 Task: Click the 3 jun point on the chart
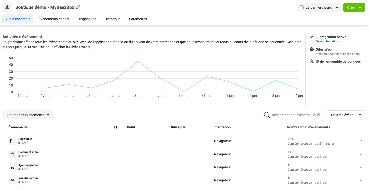click(276, 80)
